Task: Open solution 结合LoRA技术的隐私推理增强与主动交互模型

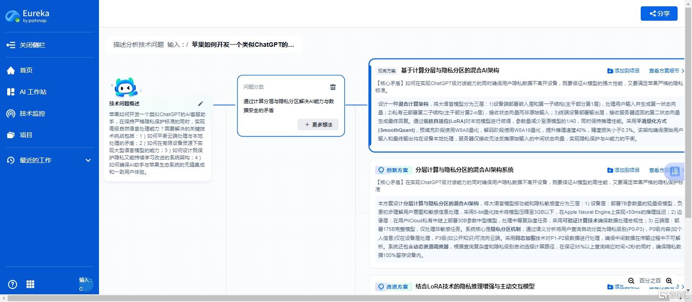Action: (475, 286)
